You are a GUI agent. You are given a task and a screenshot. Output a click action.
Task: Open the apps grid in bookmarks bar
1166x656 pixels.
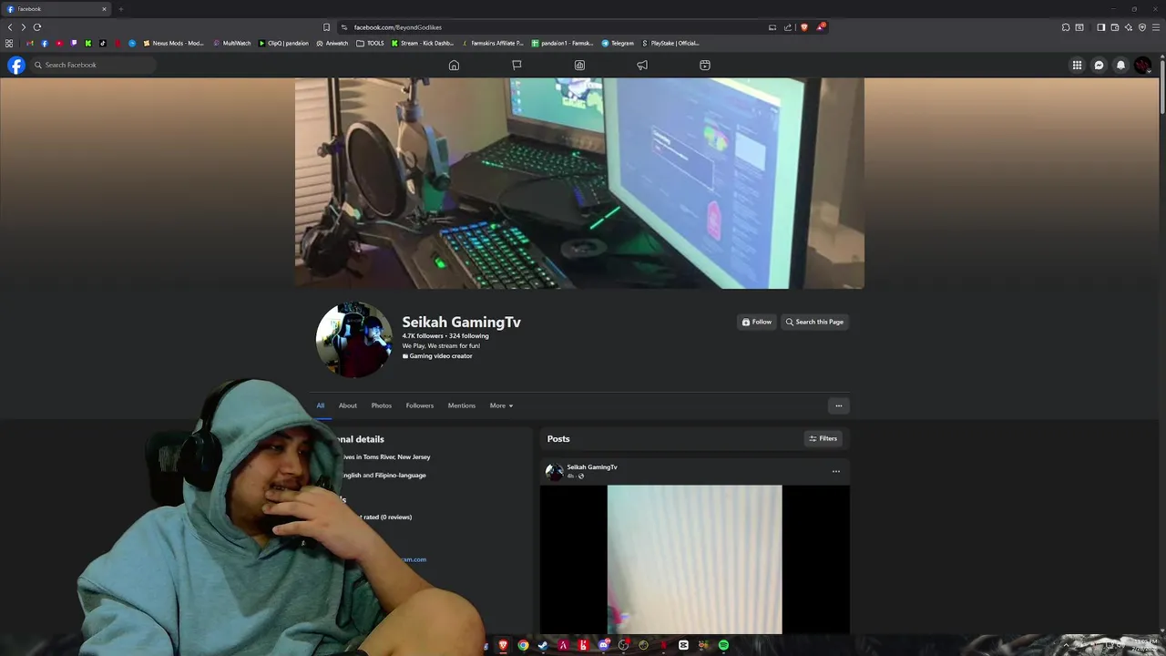(9, 43)
